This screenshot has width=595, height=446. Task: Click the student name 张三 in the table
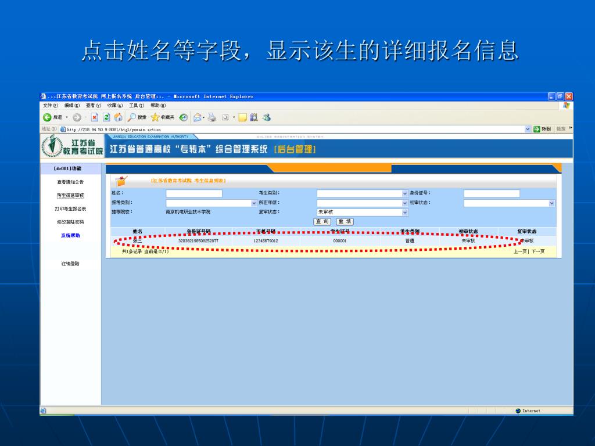tap(137, 240)
